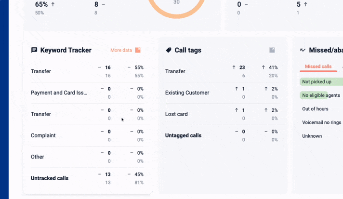This screenshot has height=199, width=343.
Task: Click up arrow beside Lost card count
Action: [x=237, y=110]
